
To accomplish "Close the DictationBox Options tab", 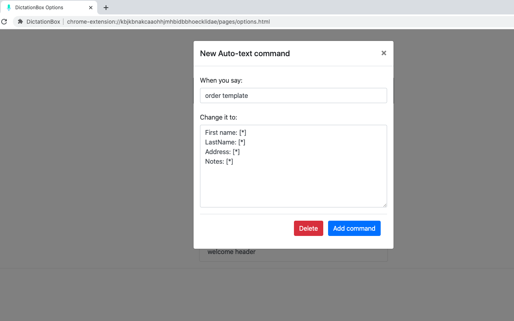I will 91,8.
